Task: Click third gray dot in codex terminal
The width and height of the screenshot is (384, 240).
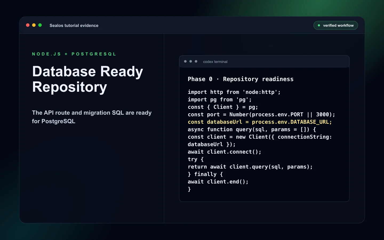Action: tap(196, 61)
